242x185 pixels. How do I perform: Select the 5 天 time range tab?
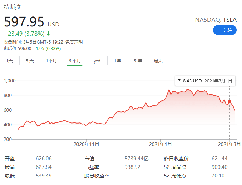30,61
